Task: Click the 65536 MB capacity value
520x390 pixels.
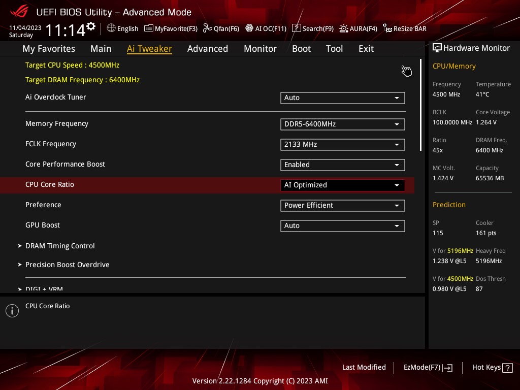Action: pos(490,178)
